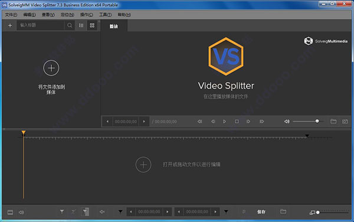This screenshot has height=222, width=354.
Task: Switch media library to grid view
Action: click(92, 25)
